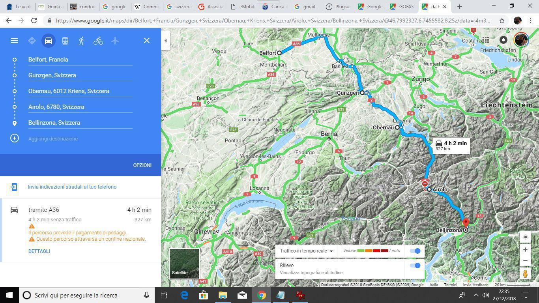Go back in browser history
This screenshot has width=539, height=303.
[9, 20]
